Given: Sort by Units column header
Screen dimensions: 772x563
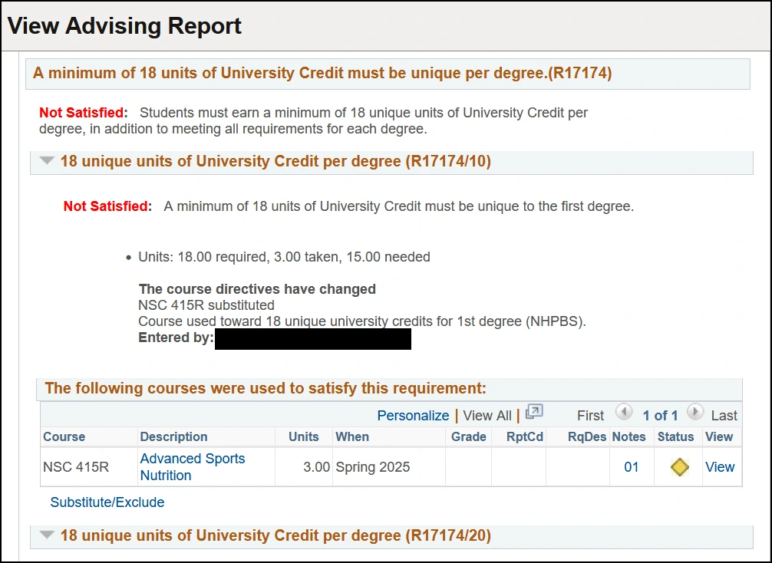Looking at the screenshot, I should (x=304, y=437).
